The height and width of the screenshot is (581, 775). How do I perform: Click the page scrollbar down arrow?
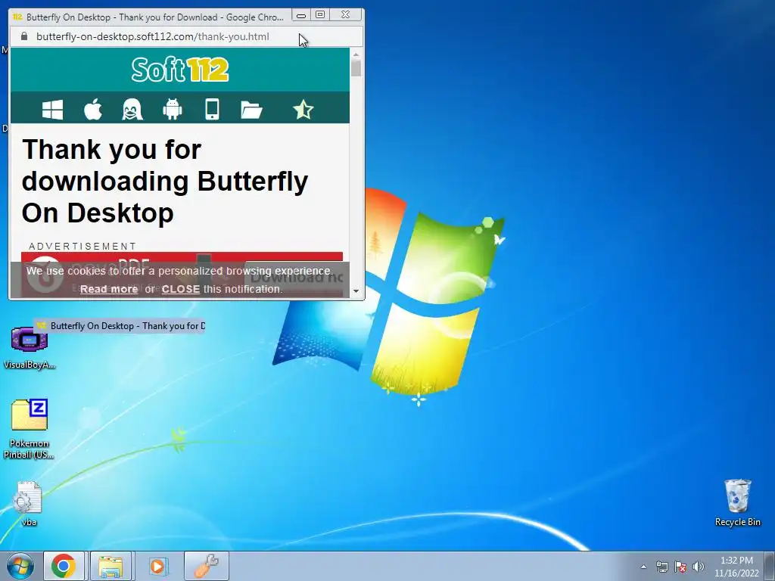[x=356, y=291]
